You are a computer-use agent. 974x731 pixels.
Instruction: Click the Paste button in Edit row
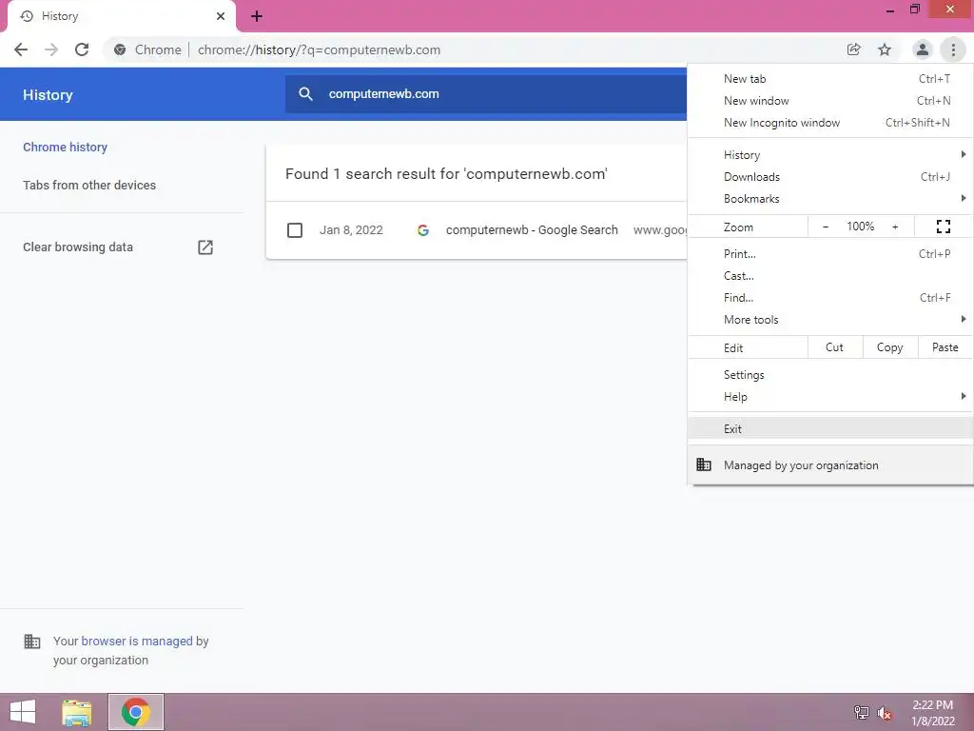tap(945, 347)
